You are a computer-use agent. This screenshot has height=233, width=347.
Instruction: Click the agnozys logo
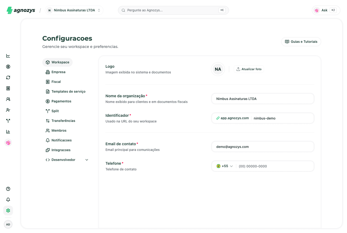coord(21,10)
